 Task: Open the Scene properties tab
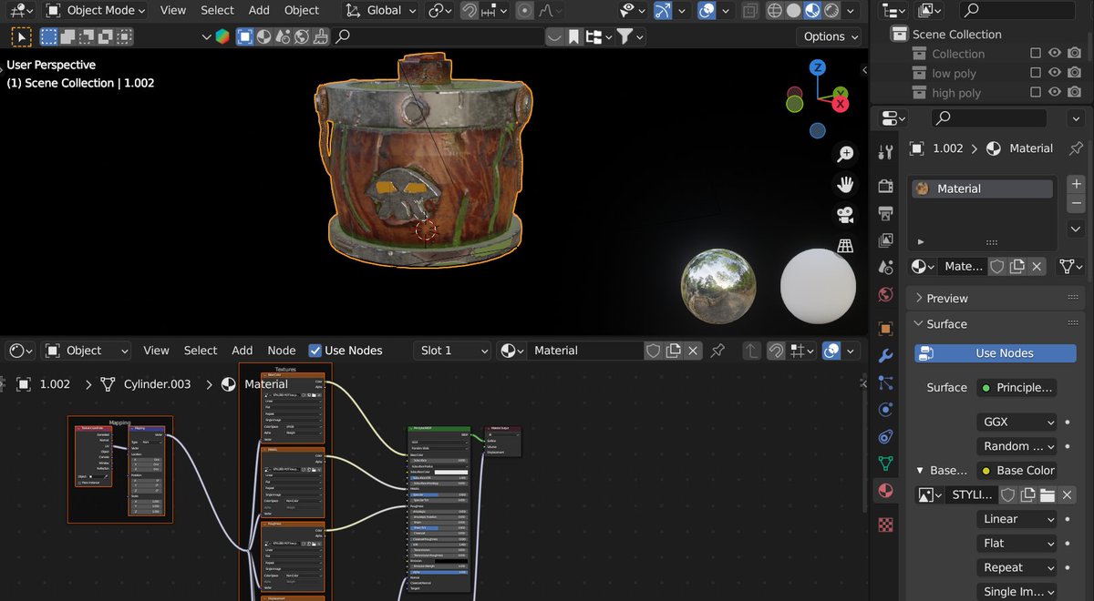point(884,269)
